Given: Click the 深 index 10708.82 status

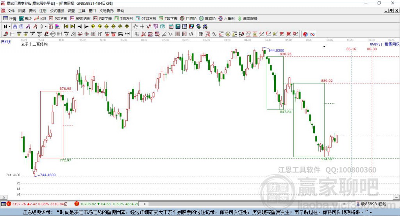Looking at the screenshot, I should (106, 204).
